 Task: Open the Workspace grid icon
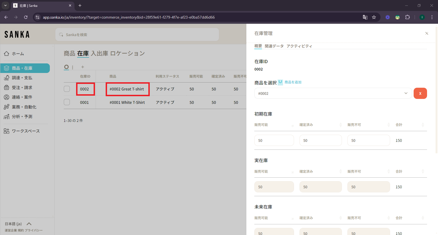coord(7,131)
